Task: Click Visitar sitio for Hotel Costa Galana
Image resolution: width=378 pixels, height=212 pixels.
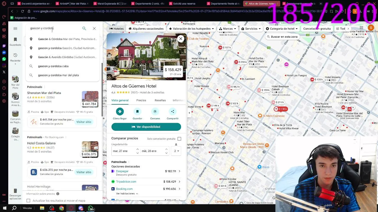Action: (84, 172)
